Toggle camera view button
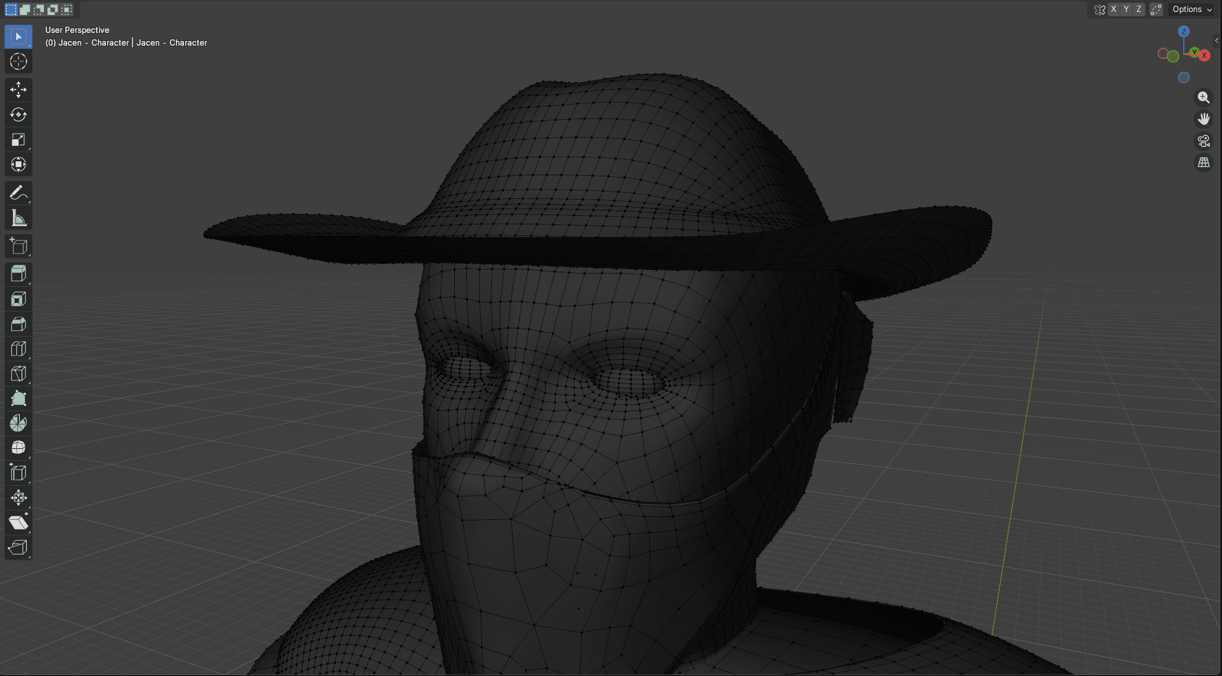Viewport: 1222px width, 676px height. pos(1203,141)
